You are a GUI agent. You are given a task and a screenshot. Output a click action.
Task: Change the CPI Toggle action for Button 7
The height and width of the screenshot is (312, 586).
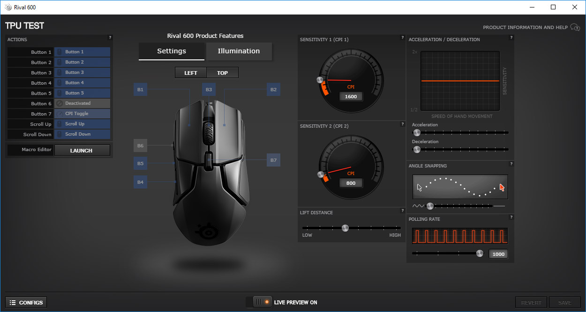tap(82, 114)
